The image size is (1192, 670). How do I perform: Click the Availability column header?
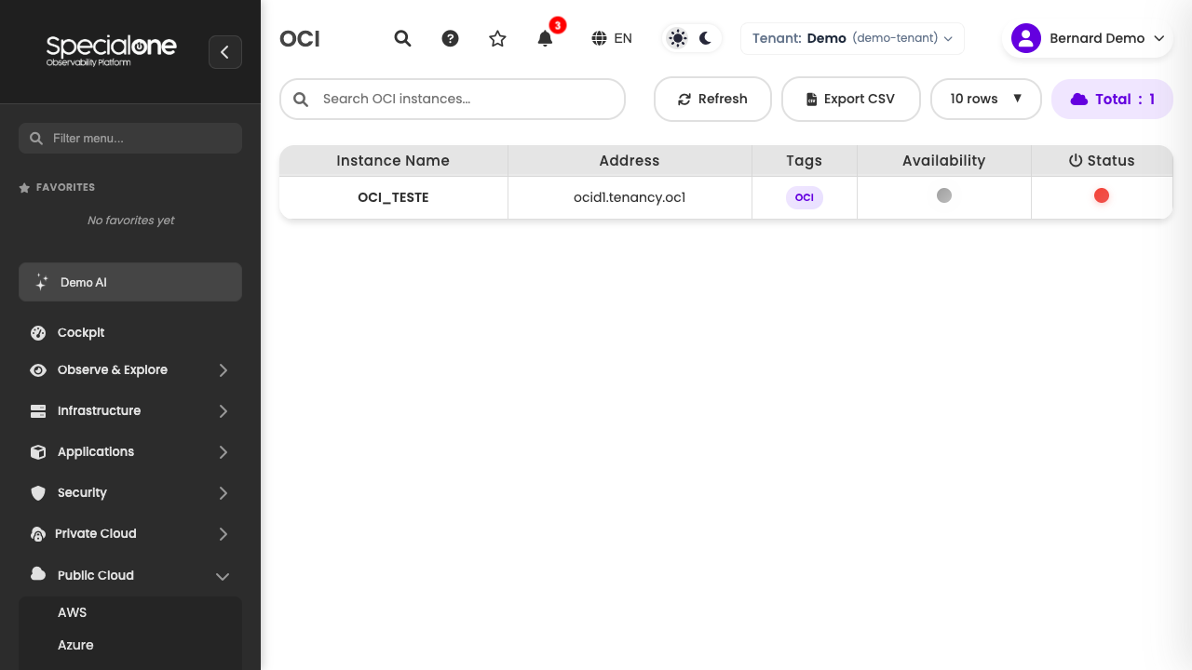[x=943, y=161]
